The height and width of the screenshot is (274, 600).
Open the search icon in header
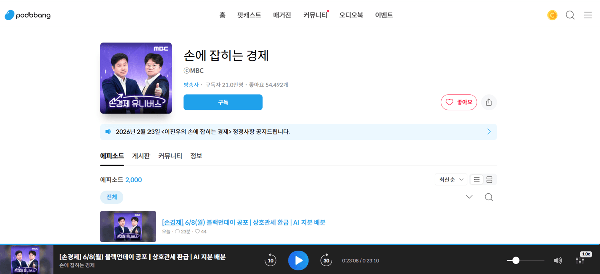pos(570,16)
